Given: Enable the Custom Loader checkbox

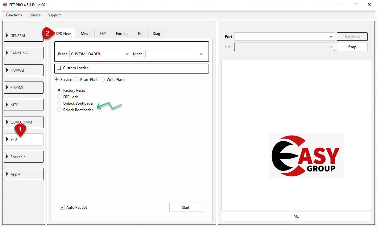Looking at the screenshot, I should 59,68.
